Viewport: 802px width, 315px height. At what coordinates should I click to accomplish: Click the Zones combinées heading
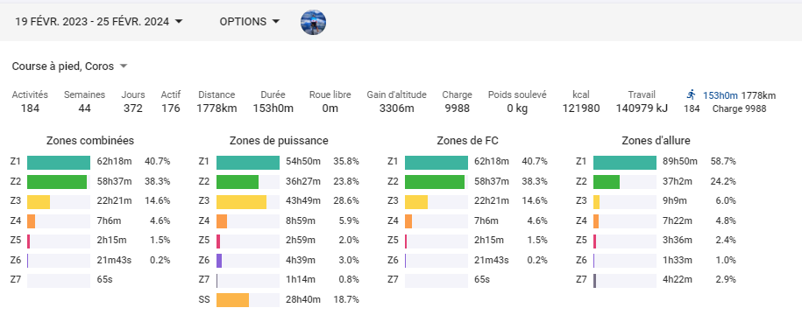[90, 141]
